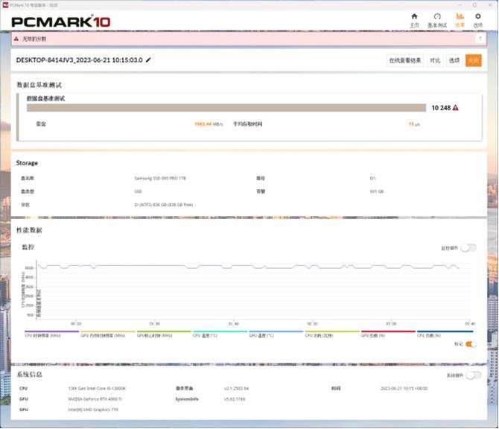Click the Intel(R) UHD Graphics 770 text
499x429 pixels.
(x=93, y=410)
